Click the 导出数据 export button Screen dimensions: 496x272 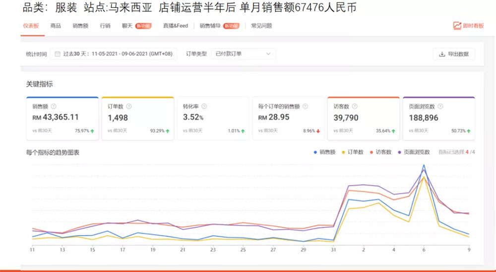[x=454, y=54]
